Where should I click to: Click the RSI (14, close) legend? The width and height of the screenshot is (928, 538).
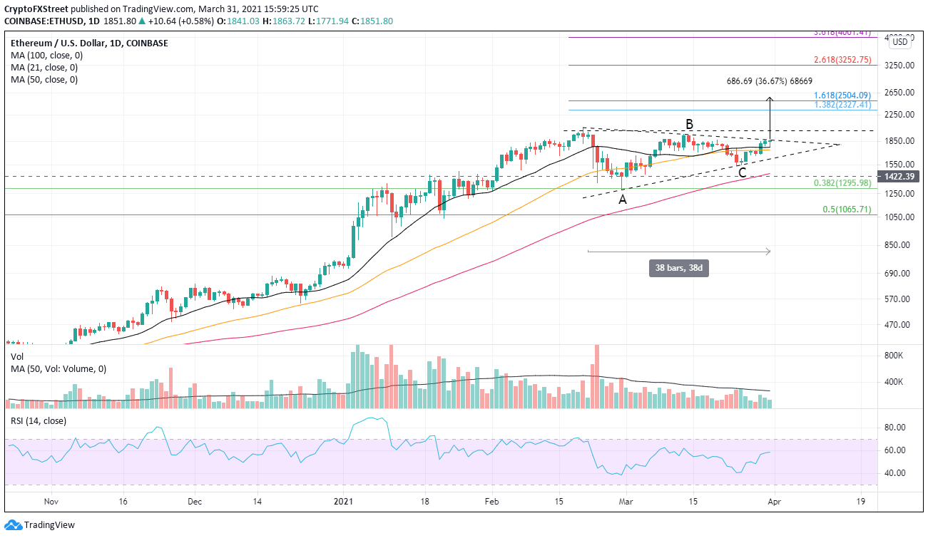pyautogui.click(x=38, y=421)
